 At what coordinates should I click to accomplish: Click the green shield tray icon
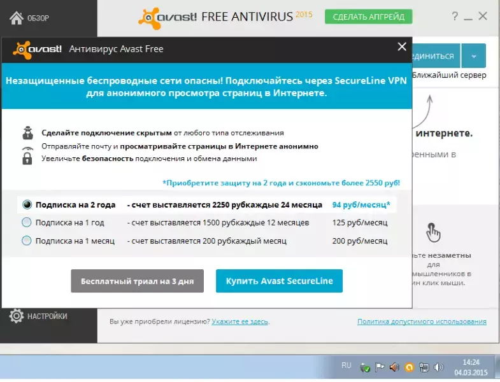[364, 367]
